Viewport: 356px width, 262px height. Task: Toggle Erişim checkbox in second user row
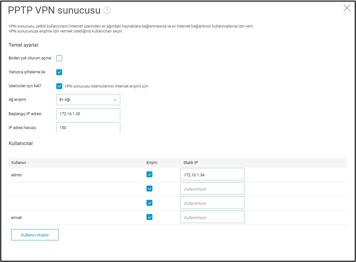point(149,189)
